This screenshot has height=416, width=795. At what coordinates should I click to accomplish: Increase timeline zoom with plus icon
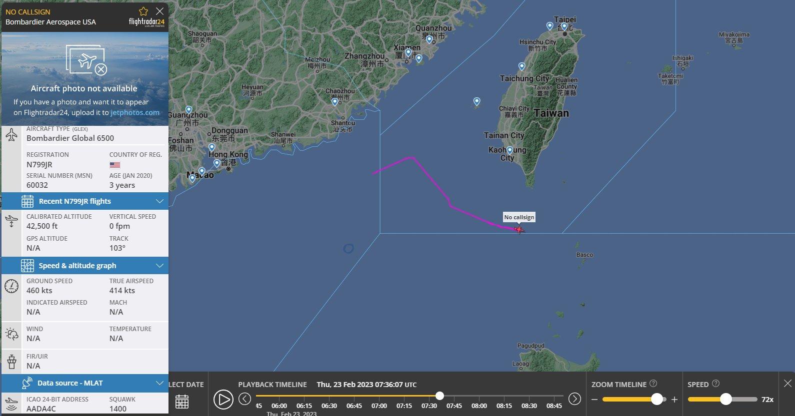click(674, 400)
